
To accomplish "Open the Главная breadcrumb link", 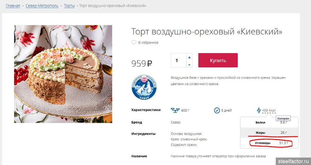I will pyautogui.click(x=13, y=6).
